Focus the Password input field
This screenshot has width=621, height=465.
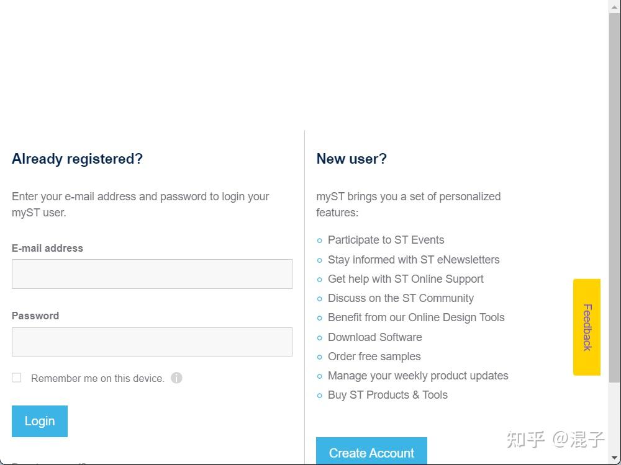(152, 342)
